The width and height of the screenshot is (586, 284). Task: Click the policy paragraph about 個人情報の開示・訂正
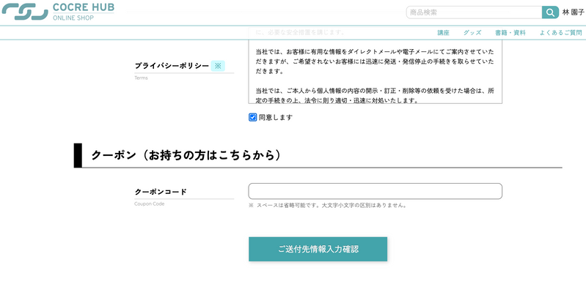click(376, 96)
